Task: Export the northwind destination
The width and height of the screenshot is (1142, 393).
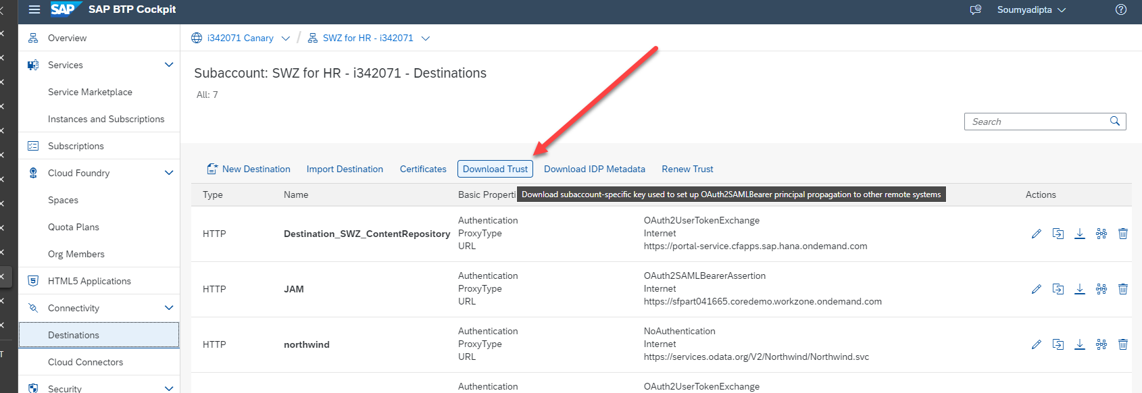Action: [x=1080, y=344]
